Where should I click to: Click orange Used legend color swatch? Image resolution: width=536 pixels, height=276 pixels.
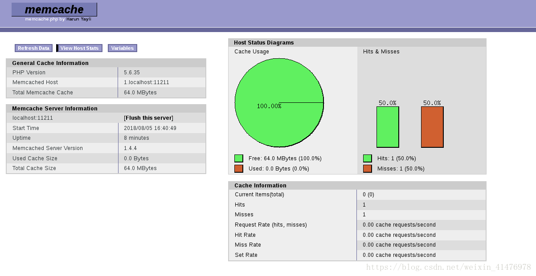point(239,169)
